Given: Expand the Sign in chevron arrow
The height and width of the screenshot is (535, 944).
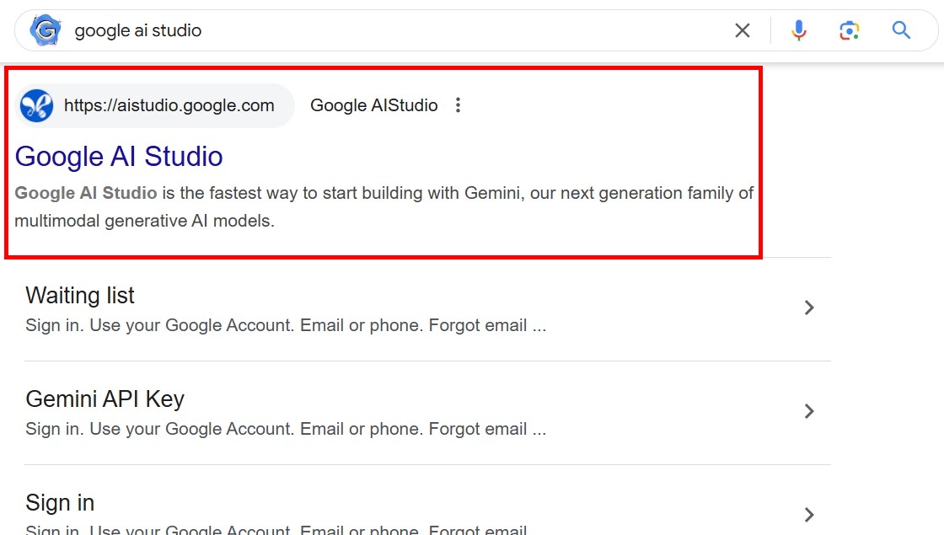Looking at the screenshot, I should [809, 514].
